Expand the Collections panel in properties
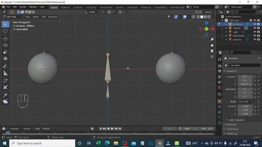Viewport: 262px width, 147px height. point(232,129)
